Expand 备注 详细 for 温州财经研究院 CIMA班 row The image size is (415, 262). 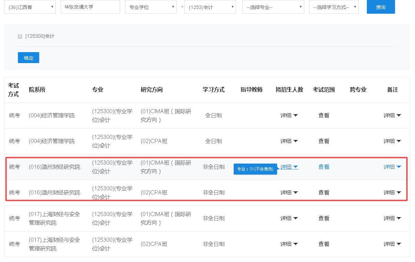392,167
